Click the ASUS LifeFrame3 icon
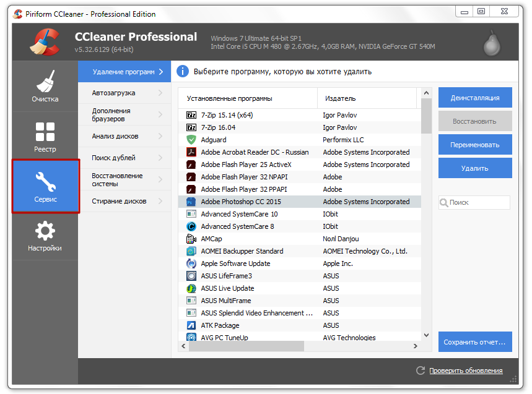This screenshot has width=532, height=394. click(191, 276)
